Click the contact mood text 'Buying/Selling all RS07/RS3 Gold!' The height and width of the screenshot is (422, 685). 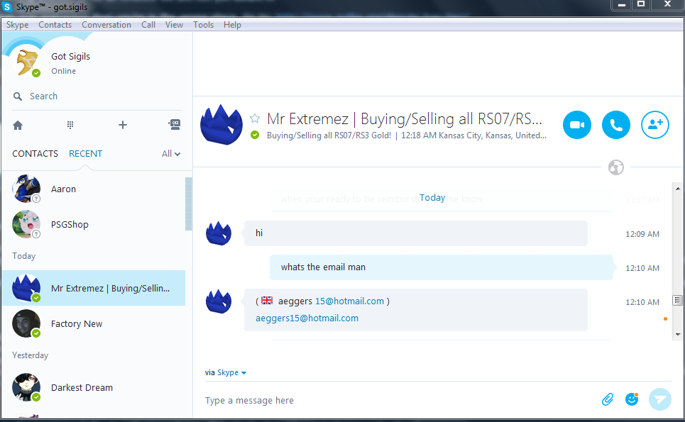[329, 135]
